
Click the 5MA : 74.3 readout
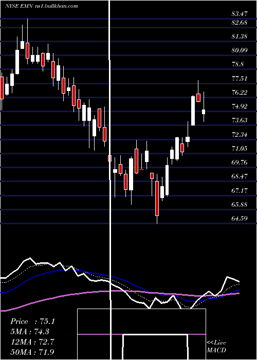tap(30, 332)
